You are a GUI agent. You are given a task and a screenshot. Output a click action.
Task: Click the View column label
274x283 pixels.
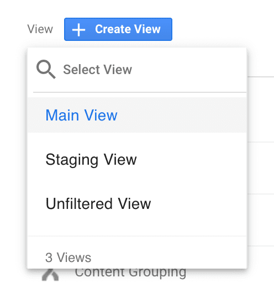point(40,29)
